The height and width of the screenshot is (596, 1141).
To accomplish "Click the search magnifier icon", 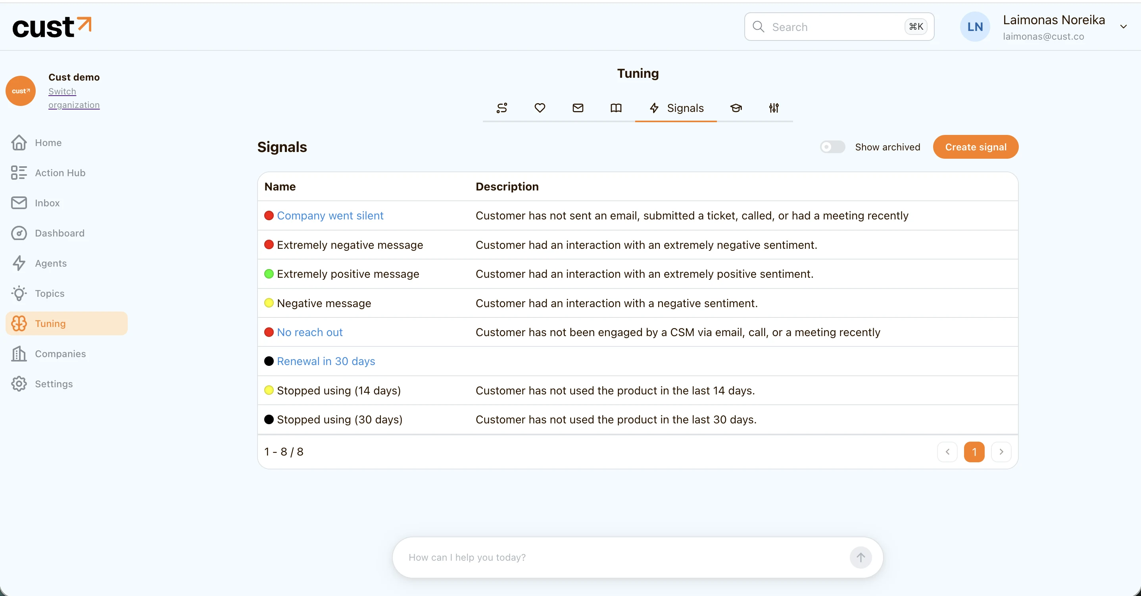I will coord(758,27).
